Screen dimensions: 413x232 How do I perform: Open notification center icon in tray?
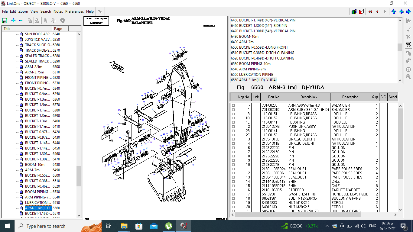pyautogui.click(x=403, y=226)
